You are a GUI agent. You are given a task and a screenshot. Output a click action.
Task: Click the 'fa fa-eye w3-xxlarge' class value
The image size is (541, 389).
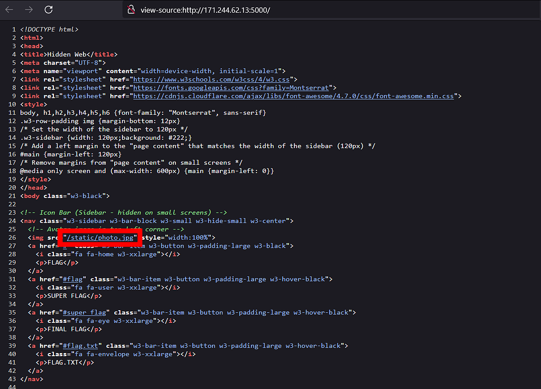point(114,321)
